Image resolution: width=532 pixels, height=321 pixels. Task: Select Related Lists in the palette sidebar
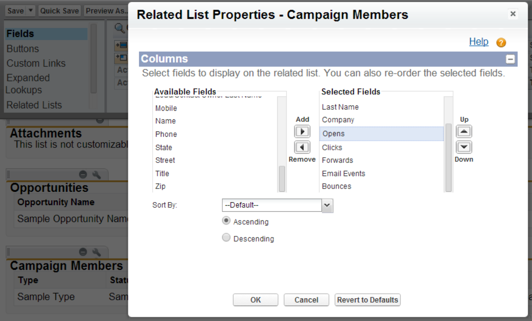tap(34, 105)
